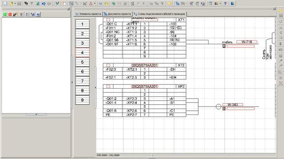This screenshot has height=159, width=284.
Task: Click the green refresh toolbar icon
Action: (x=38, y=3)
